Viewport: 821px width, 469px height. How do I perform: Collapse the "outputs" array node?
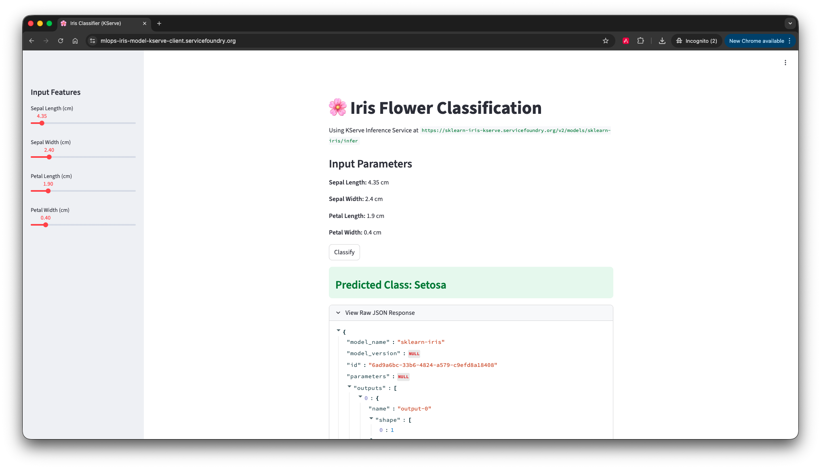349,387
